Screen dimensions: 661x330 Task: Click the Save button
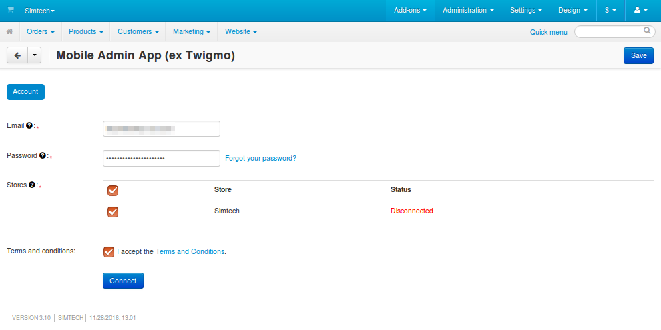(638, 55)
